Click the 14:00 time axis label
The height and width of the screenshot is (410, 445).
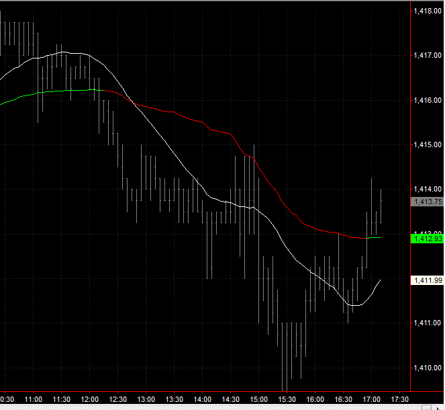(202, 399)
